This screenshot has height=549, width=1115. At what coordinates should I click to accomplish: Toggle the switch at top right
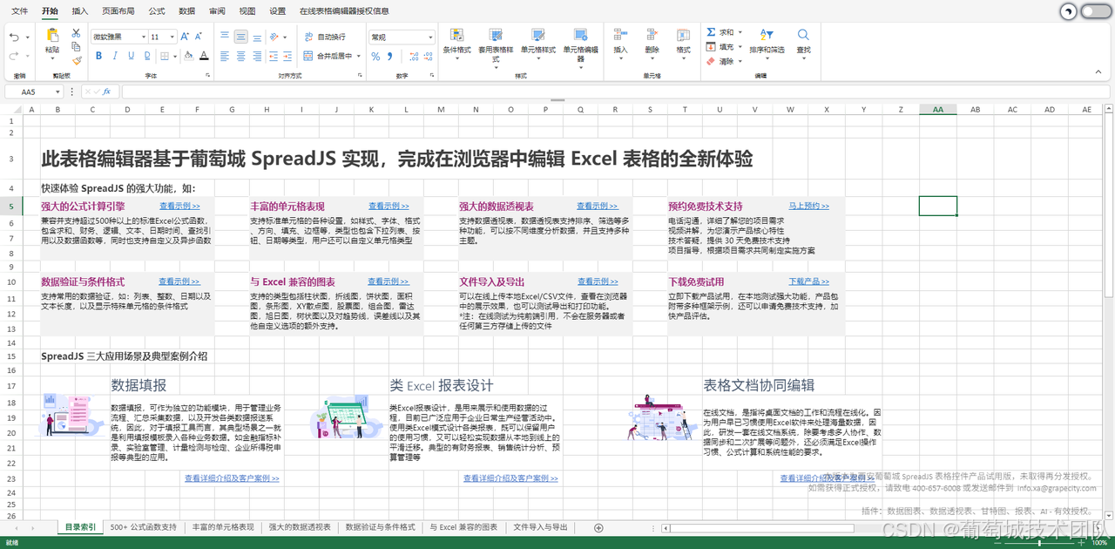point(1096,11)
